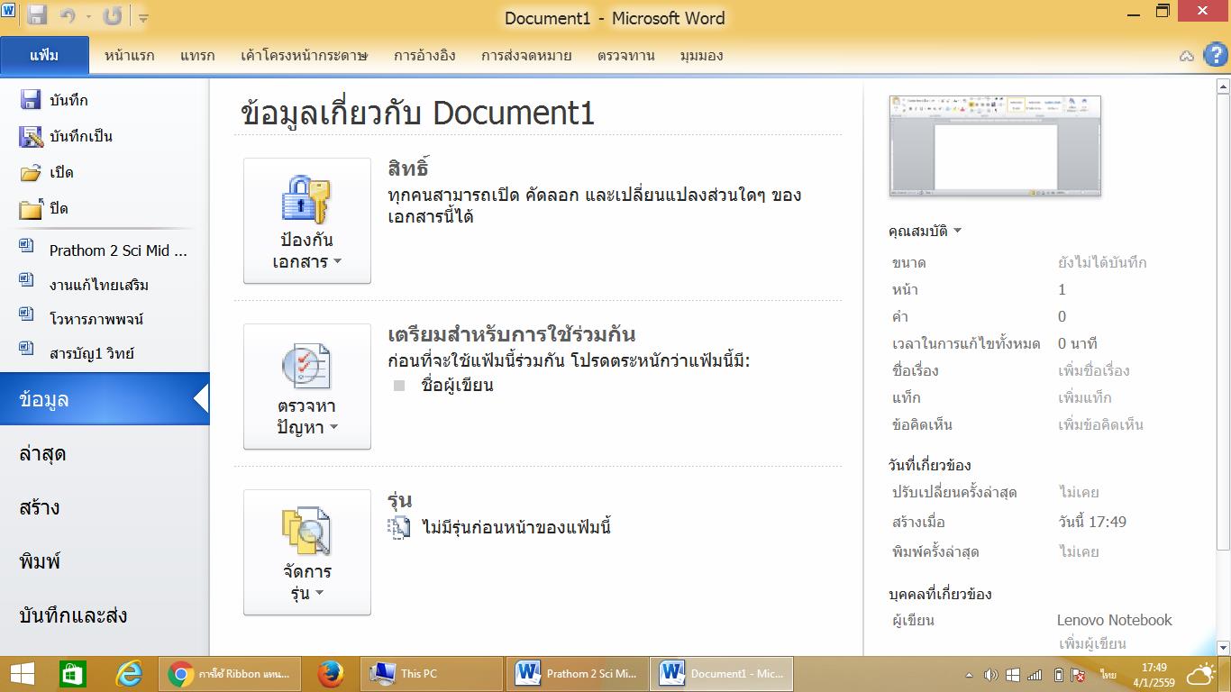Open recent document โวหารภาพพจน์
The width and height of the screenshot is (1231, 692).
click(x=82, y=319)
